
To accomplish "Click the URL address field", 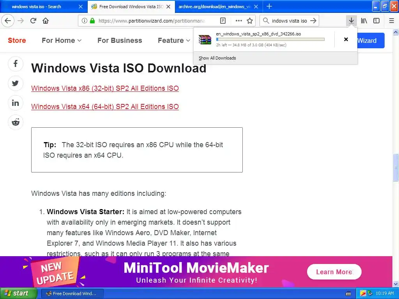I will click(152, 21).
